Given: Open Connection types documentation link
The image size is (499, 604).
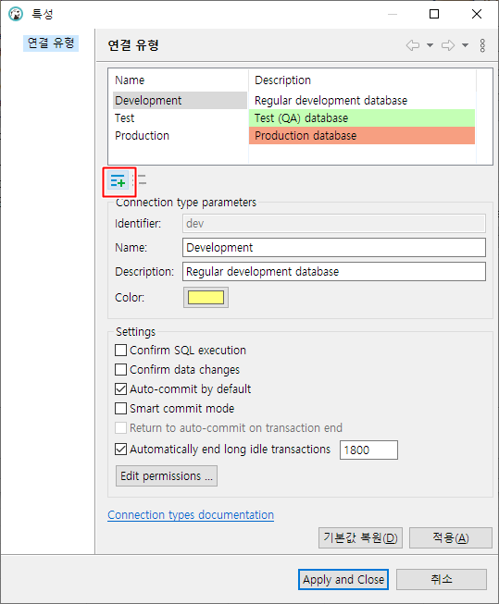Looking at the screenshot, I should coord(191,515).
